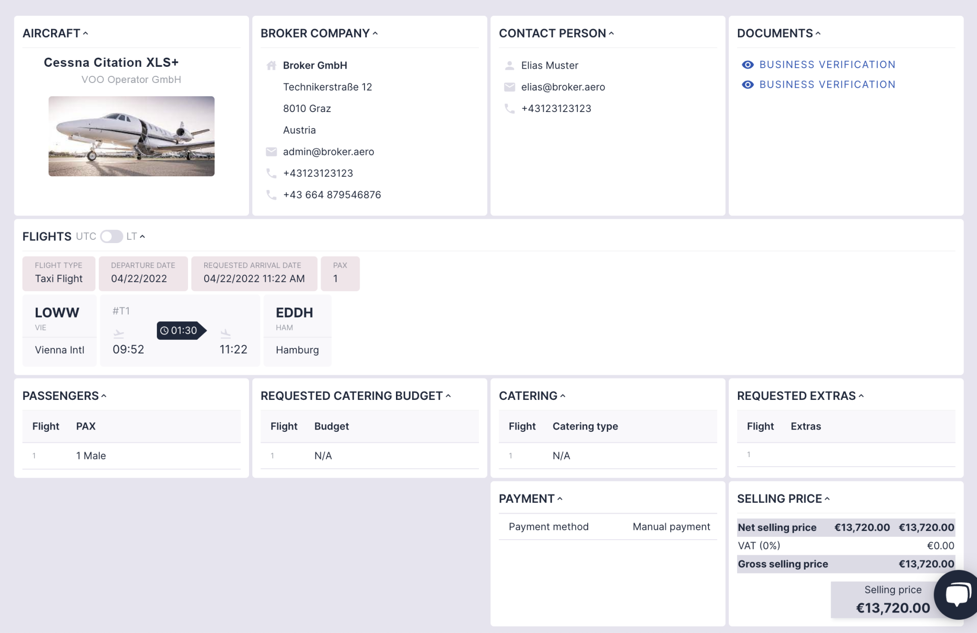Click eye icon of second Business Verification

[x=748, y=85]
